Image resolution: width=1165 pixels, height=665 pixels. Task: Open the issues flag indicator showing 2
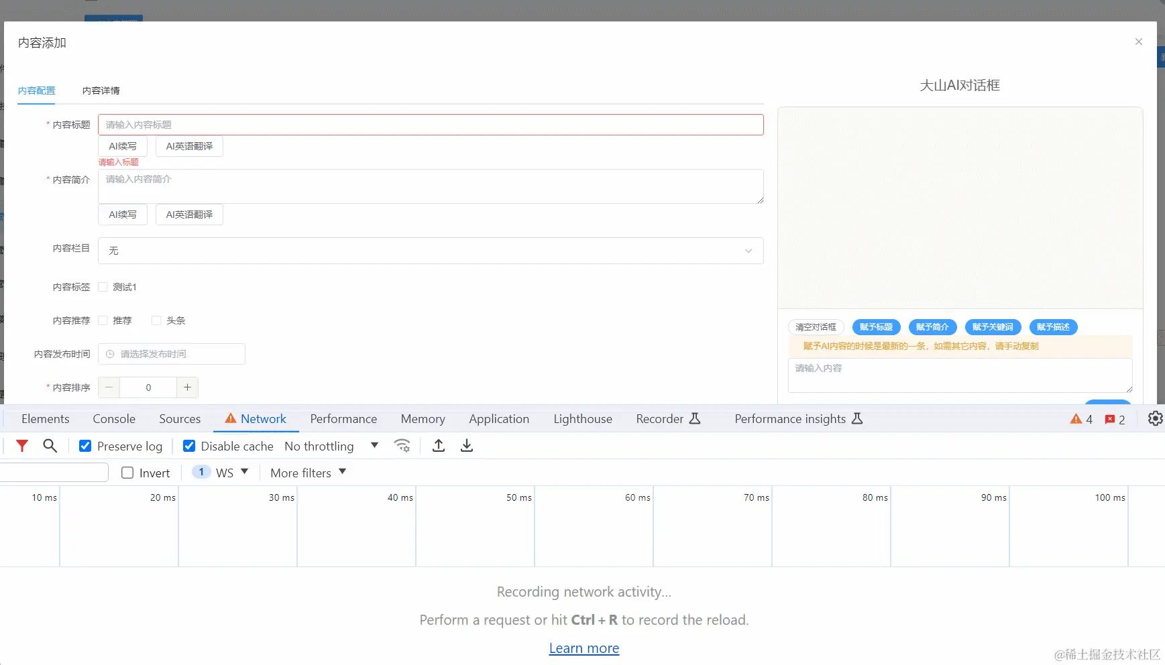click(1115, 419)
